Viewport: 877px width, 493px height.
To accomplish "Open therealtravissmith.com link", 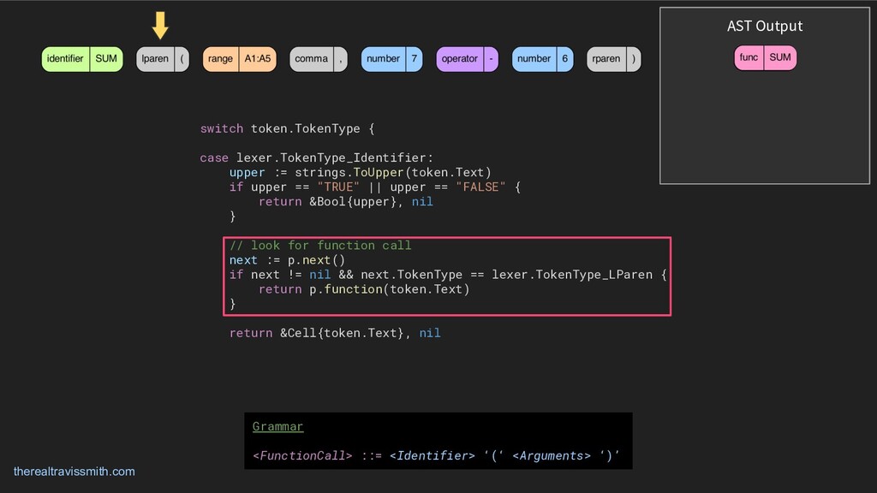I will tap(74, 472).
